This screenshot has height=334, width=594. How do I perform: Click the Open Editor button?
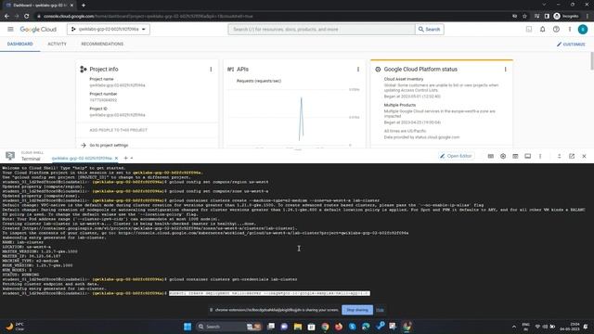456,156
